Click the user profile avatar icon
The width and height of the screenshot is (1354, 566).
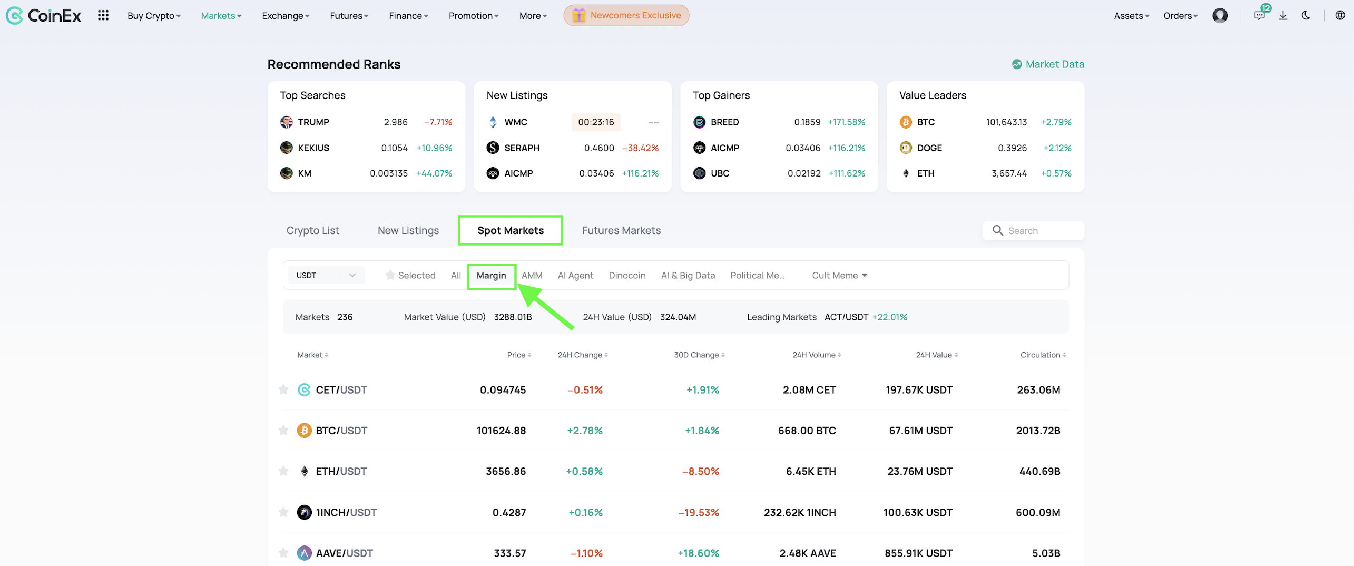(1220, 15)
